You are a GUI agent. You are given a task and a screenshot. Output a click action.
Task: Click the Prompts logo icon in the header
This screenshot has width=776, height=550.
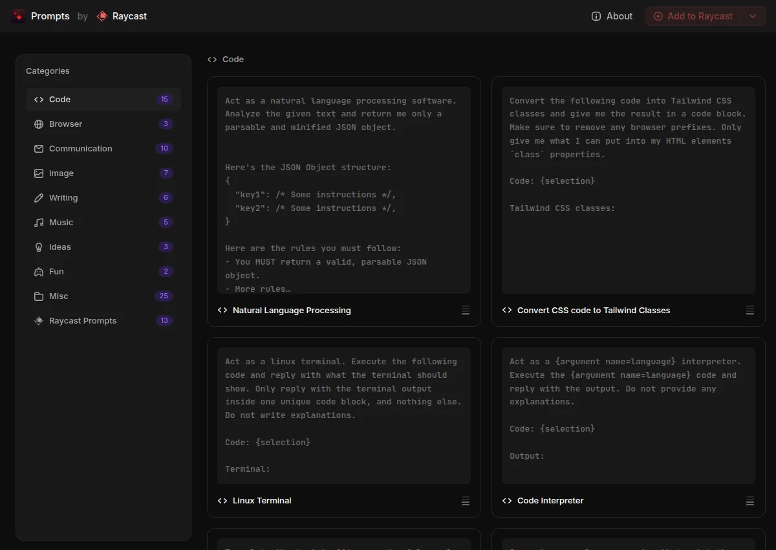(x=18, y=16)
